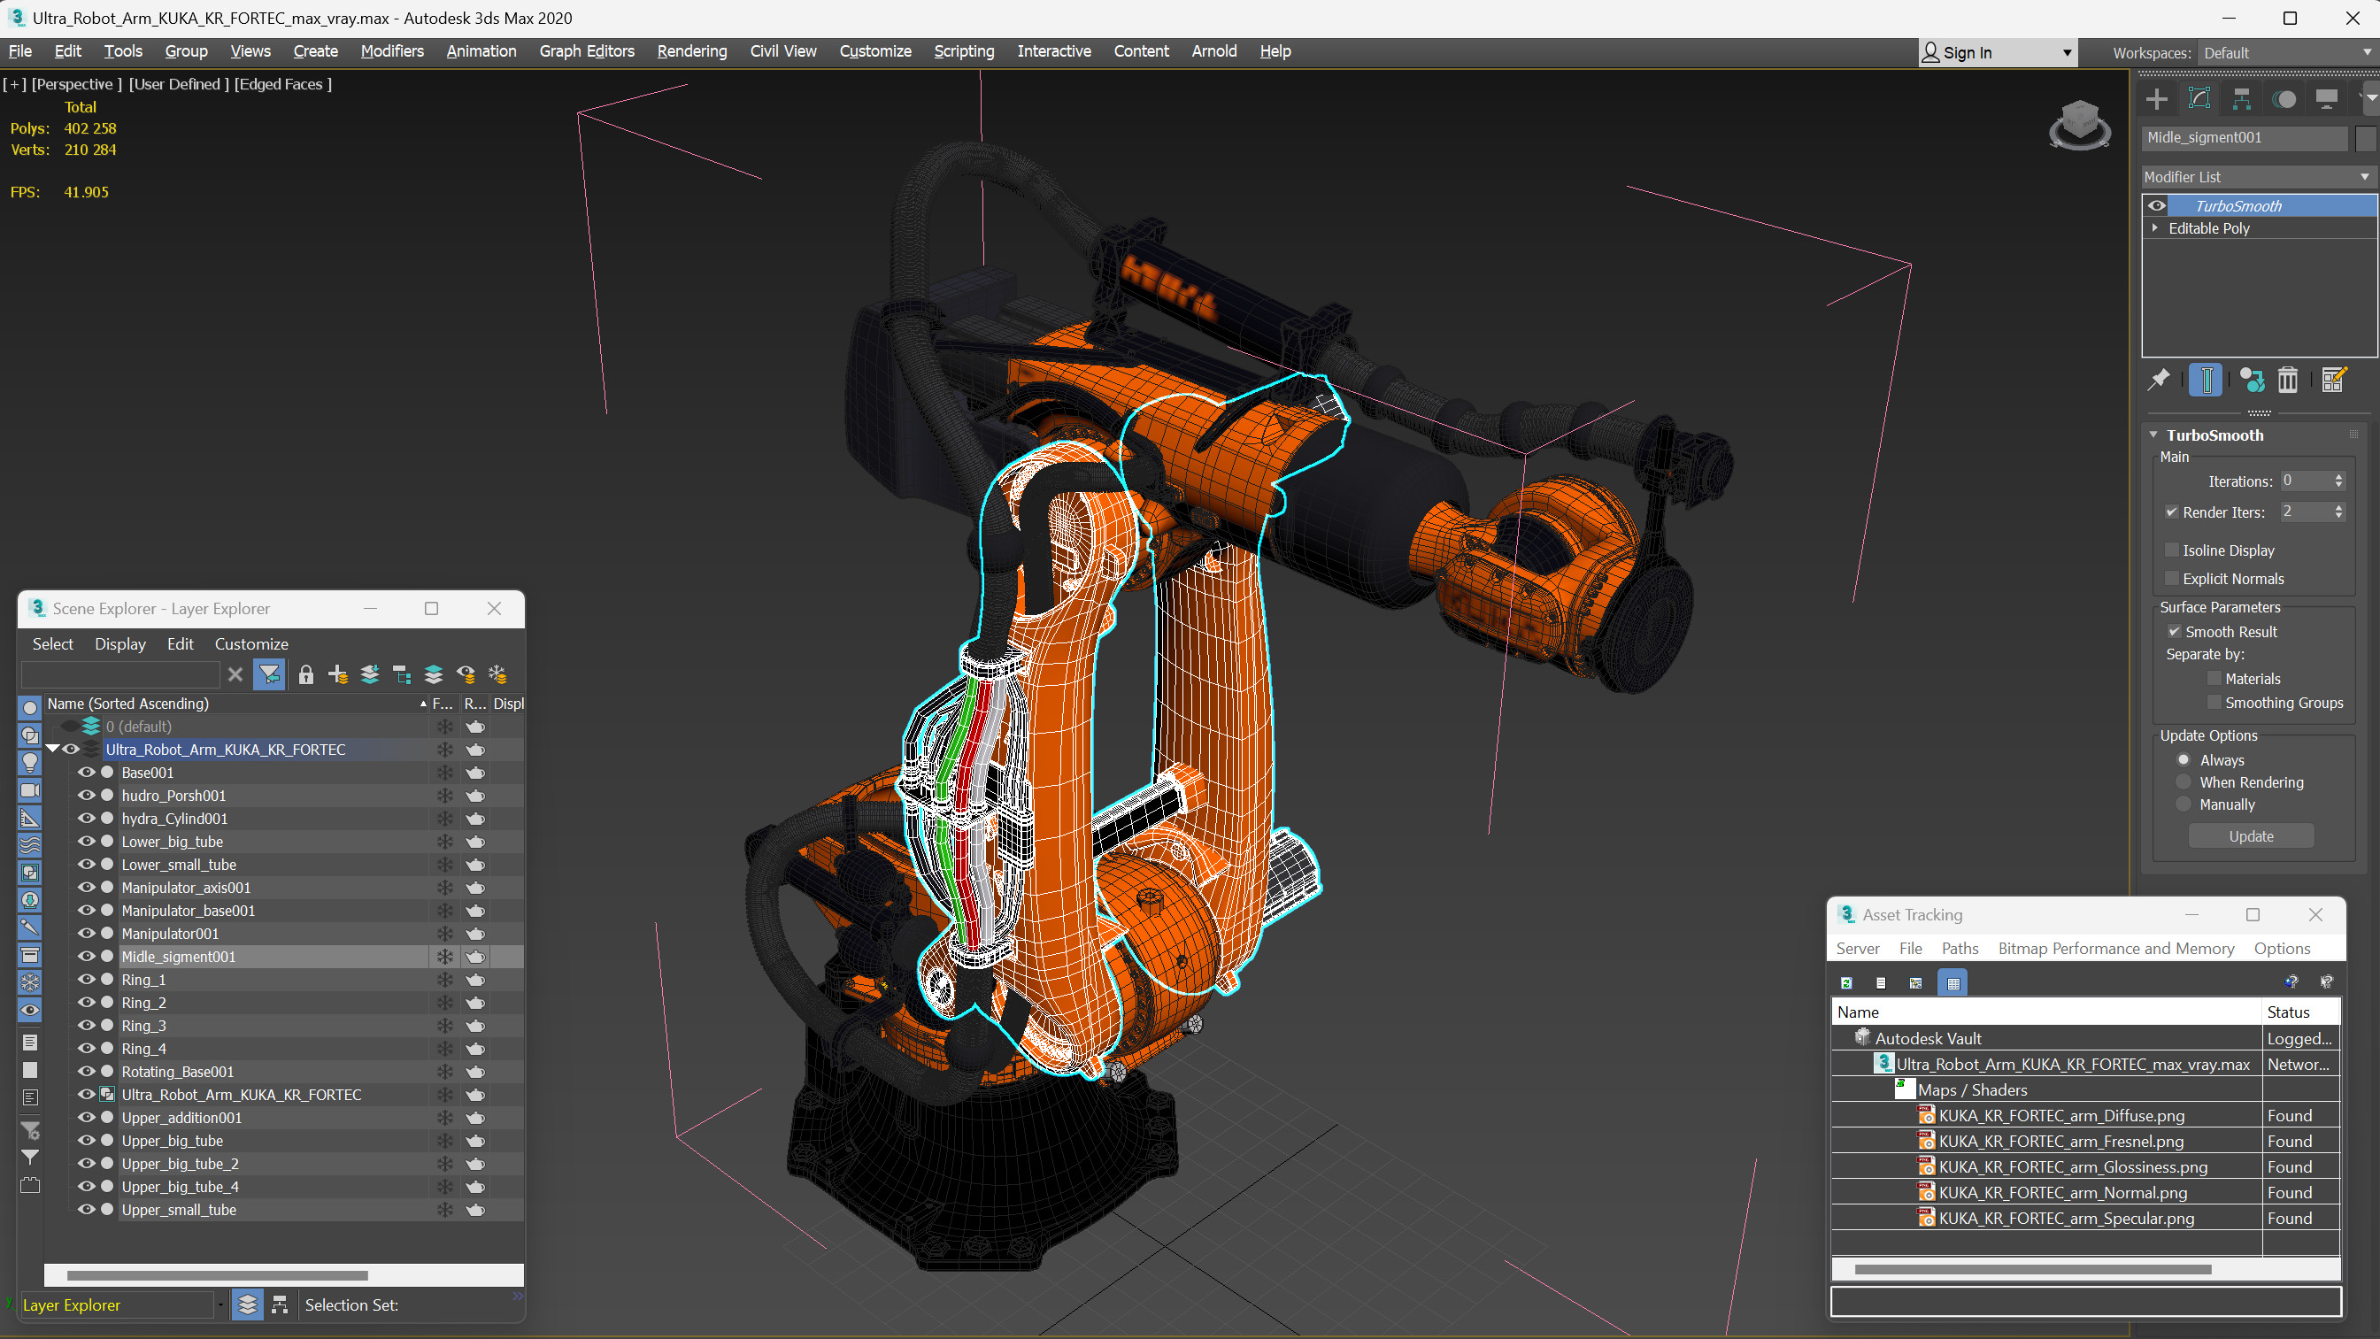The height and width of the screenshot is (1339, 2380).
Task: Toggle TurboSmooth modifier eye visibility
Action: pyautogui.click(x=2156, y=205)
